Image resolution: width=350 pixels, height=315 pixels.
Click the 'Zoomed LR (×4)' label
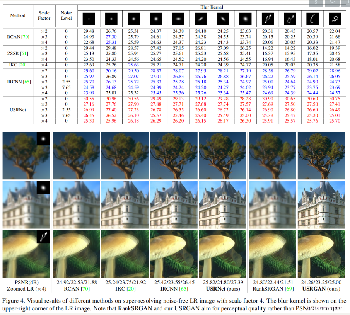click(x=27, y=289)
